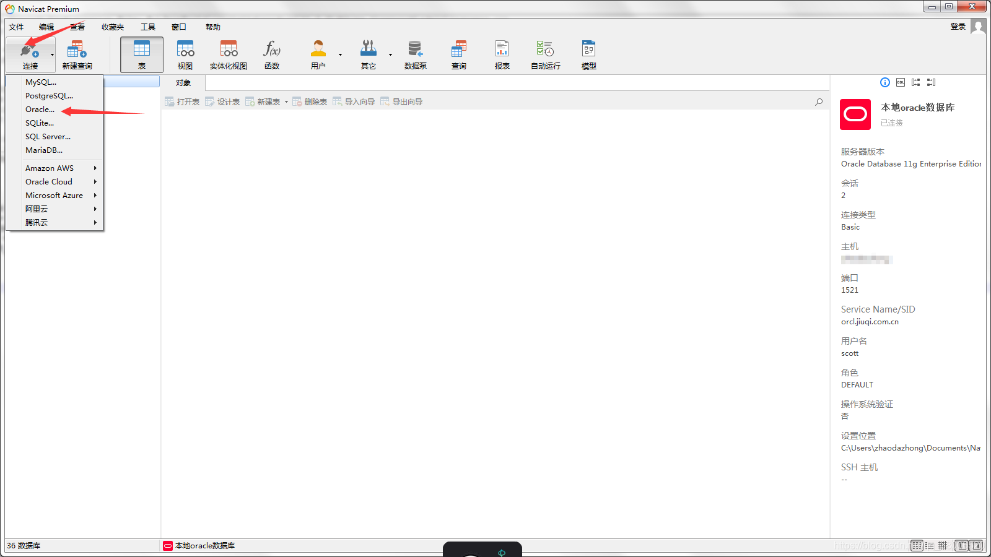Open the 视图 (View) objects
This screenshot has height=557, width=991.
185,54
